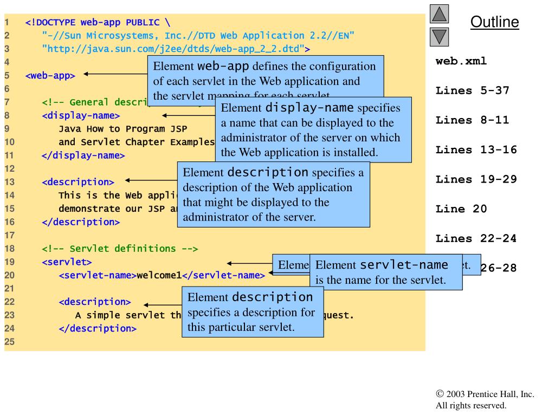The height and width of the screenshot is (416, 555).
Task: Select 'Lines 19-29' in outline
Action: click(x=476, y=179)
